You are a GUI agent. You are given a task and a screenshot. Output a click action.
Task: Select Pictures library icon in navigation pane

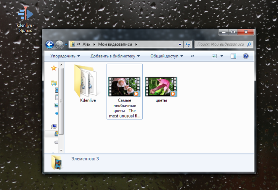tap(56, 105)
